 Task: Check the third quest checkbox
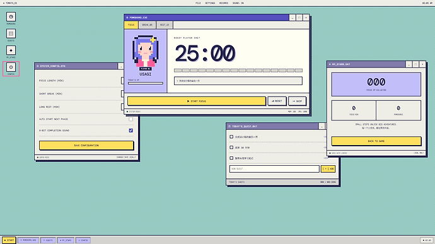pos(231,158)
